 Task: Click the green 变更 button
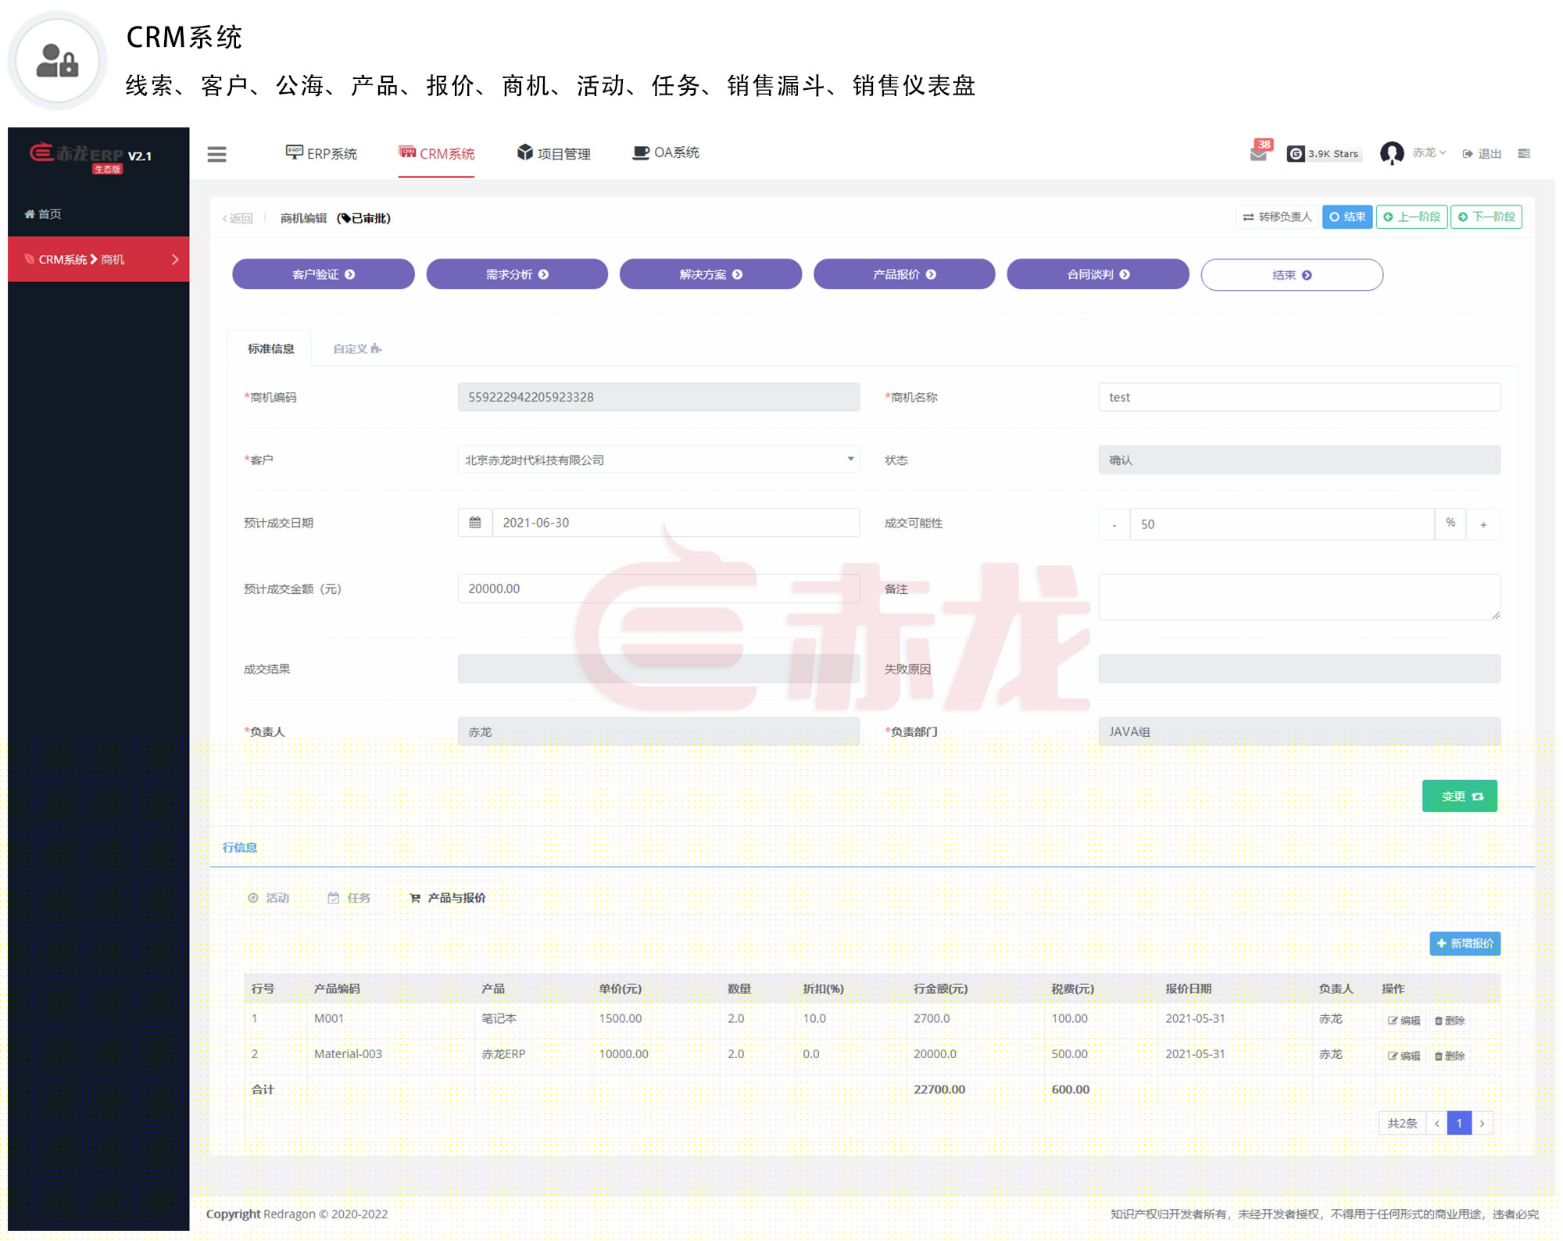click(1458, 796)
